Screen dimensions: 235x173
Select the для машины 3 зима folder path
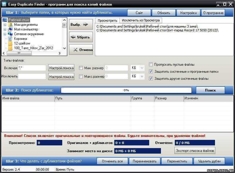tap(147, 26)
